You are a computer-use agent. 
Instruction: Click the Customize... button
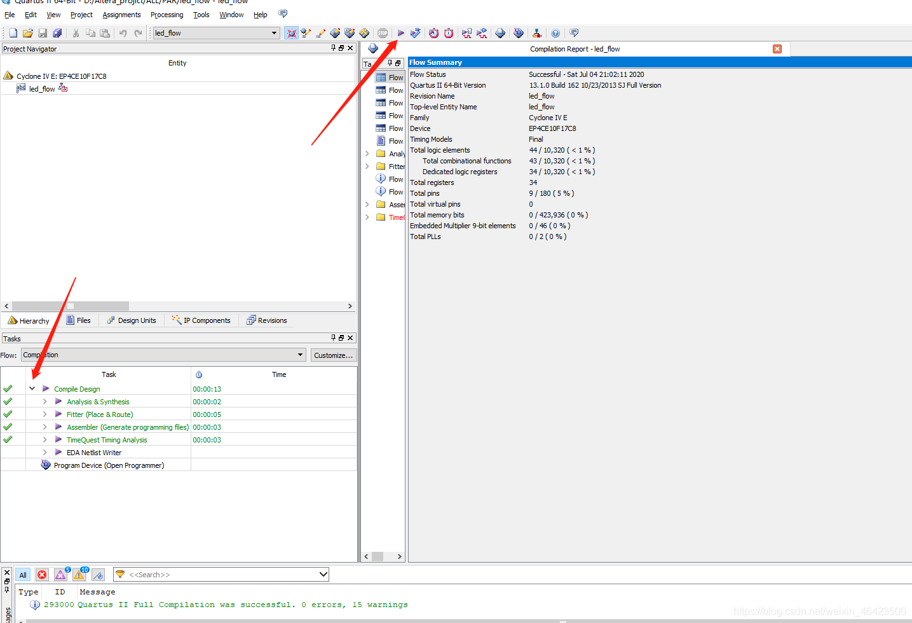[x=333, y=355]
